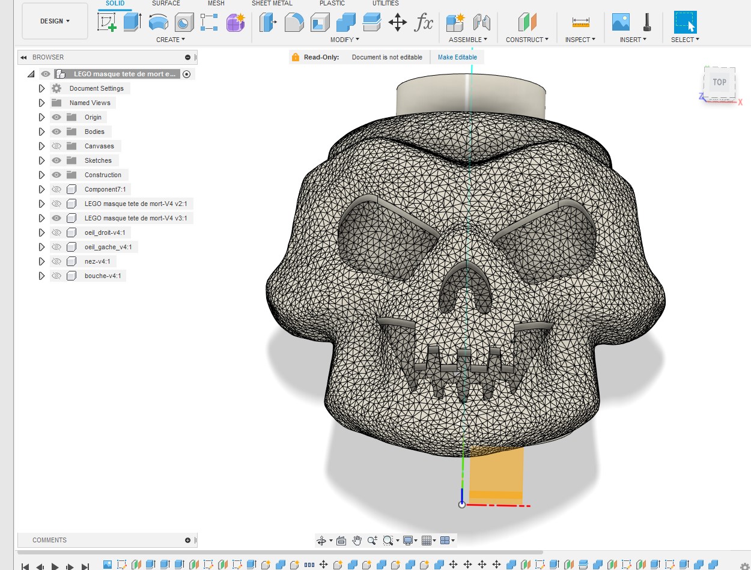The width and height of the screenshot is (751, 570).
Task: Switch to the Surface tab
Action: click(166, 4)
